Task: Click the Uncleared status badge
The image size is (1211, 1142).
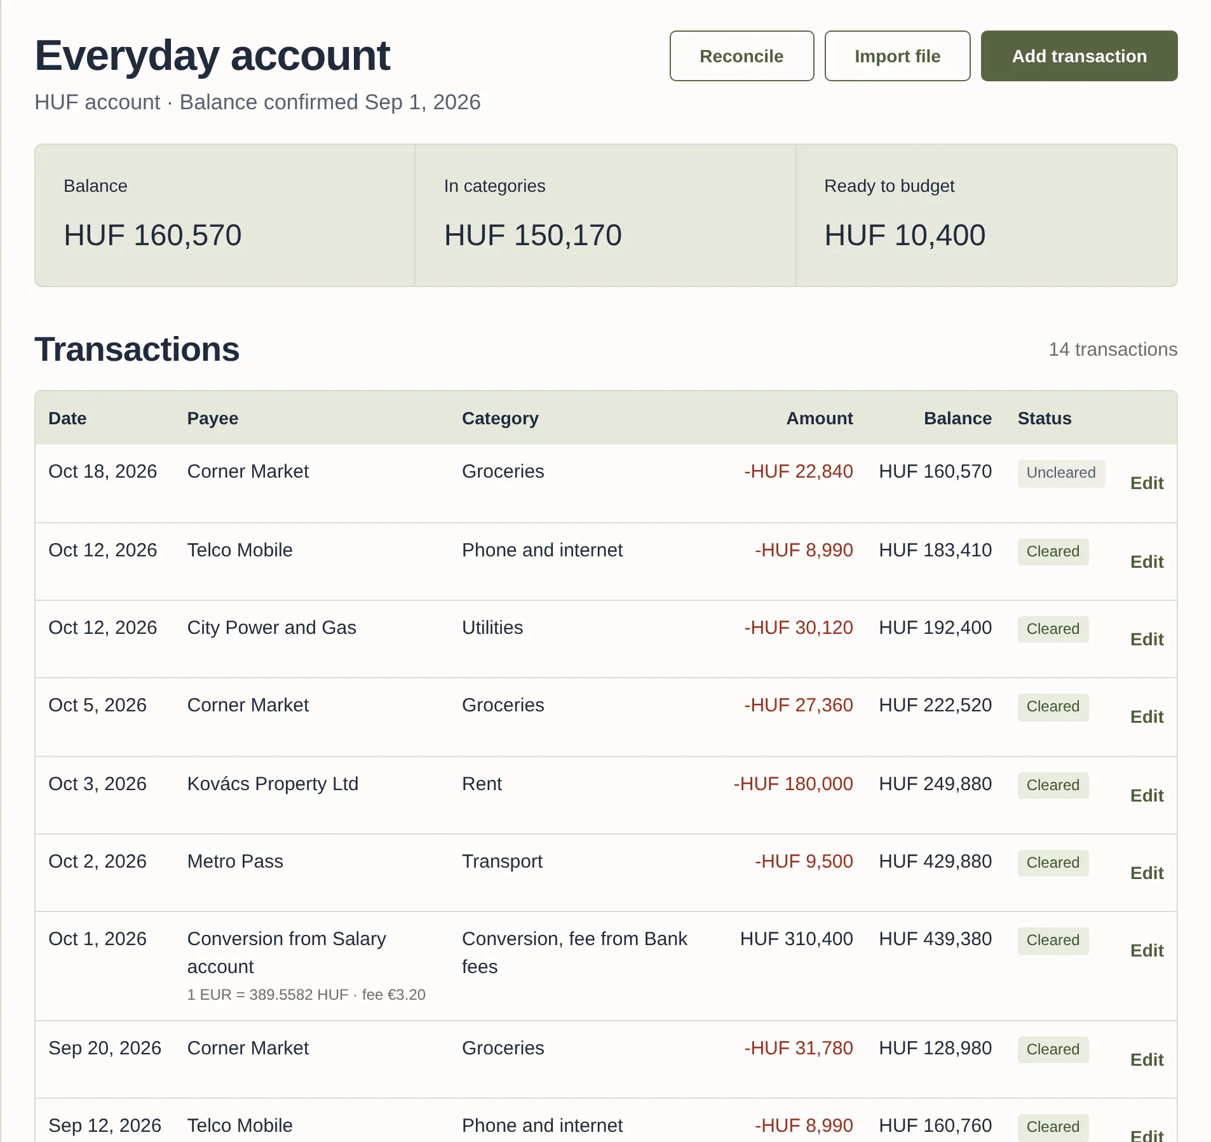Action: point(1061,473)
